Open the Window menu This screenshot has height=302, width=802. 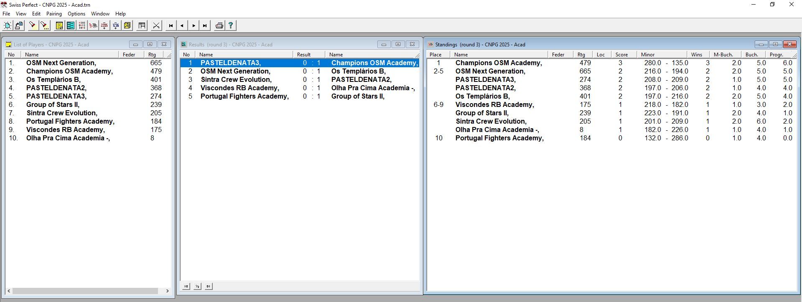pos(100,14)
